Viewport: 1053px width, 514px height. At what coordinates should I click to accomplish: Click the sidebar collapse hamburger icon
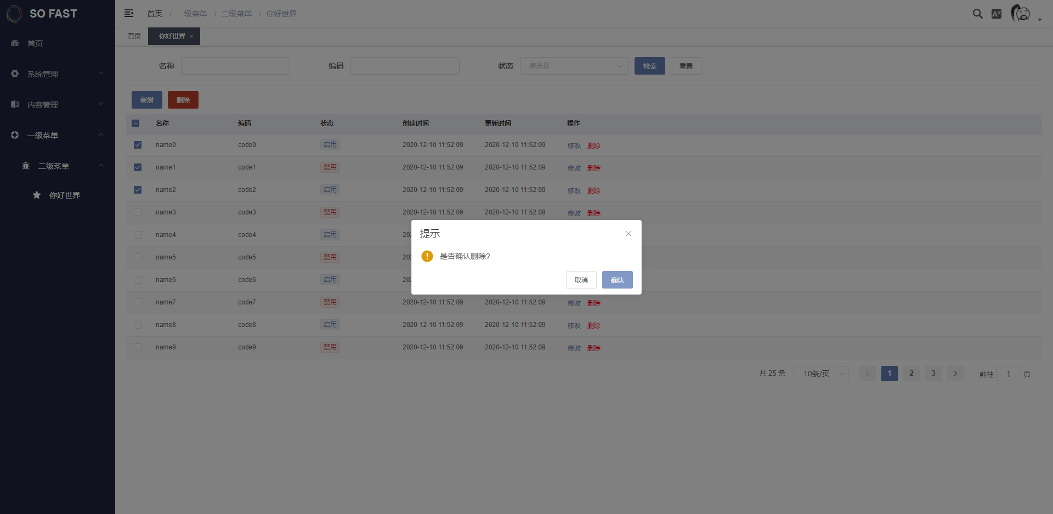129,13
